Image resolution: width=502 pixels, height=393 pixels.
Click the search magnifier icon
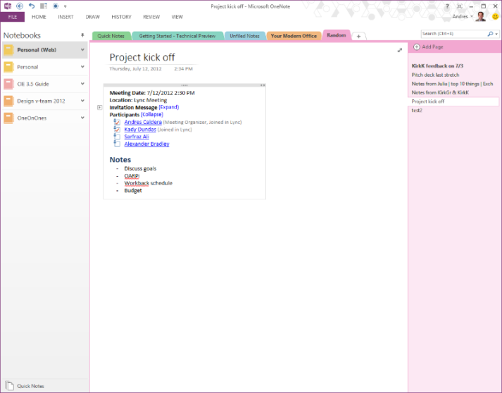click(x=490, y=34)
